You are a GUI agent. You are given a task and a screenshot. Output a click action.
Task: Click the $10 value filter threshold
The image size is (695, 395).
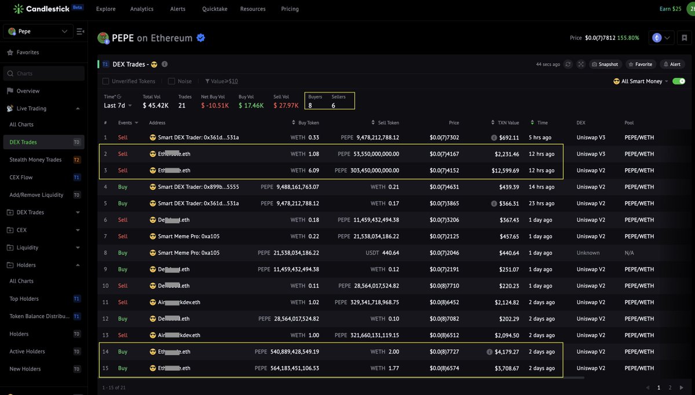(233, 82)
